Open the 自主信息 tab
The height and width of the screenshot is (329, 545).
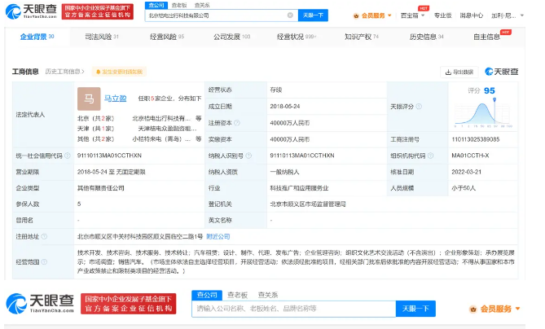pos(486,37)
